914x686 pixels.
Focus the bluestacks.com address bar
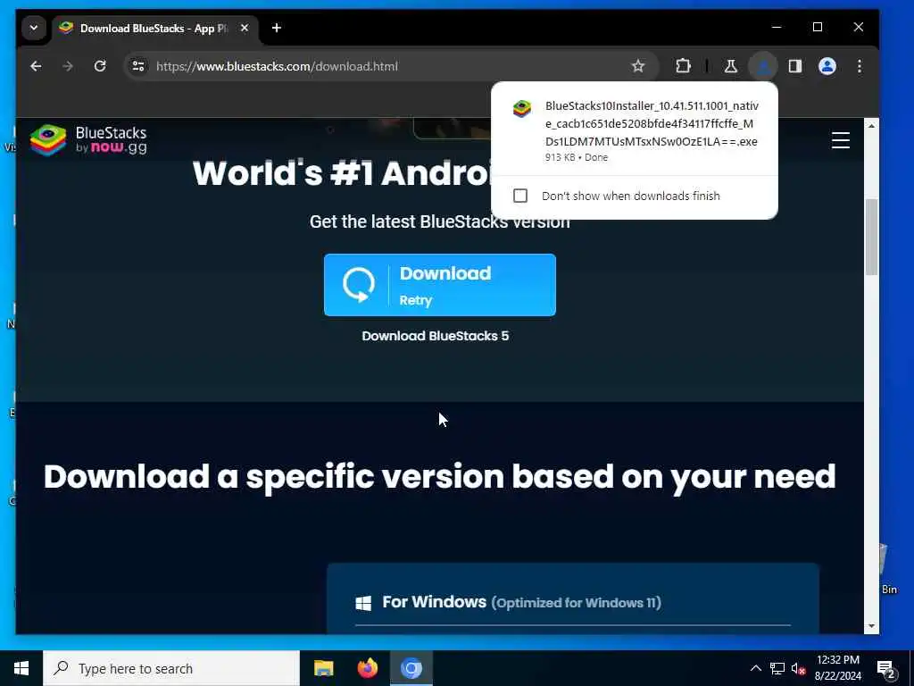tap(391, 66)
